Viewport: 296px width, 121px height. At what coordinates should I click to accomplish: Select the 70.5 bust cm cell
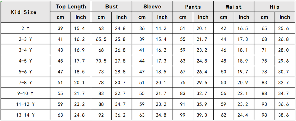click(101, 61)
